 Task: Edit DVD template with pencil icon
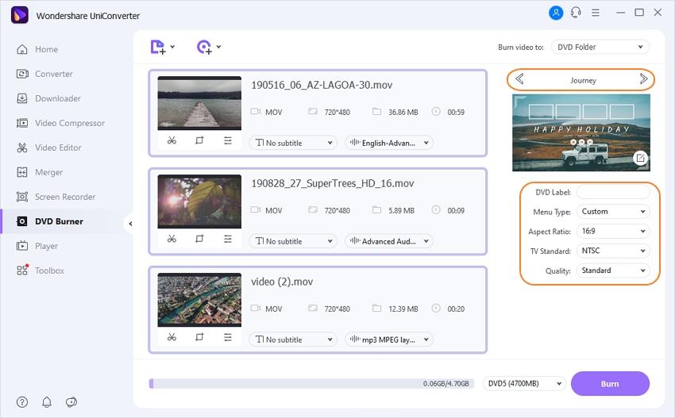tap(641, 158)
